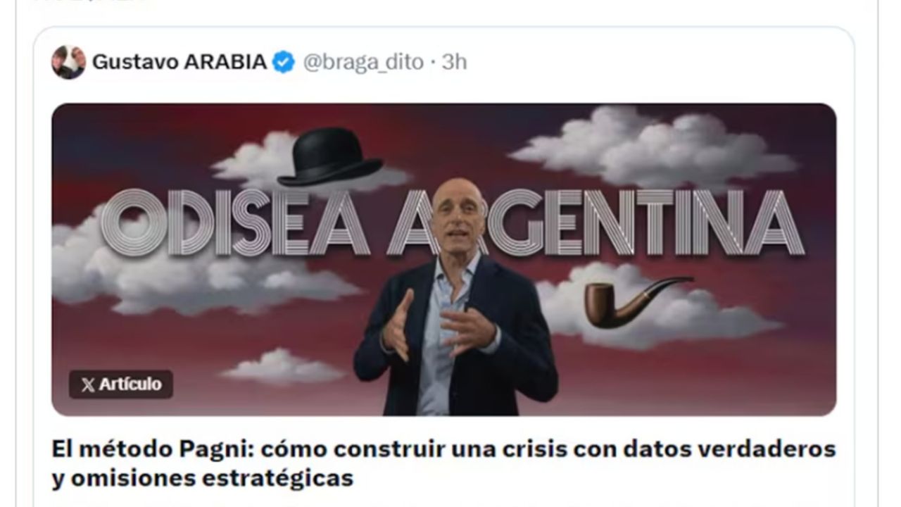Visit the @braga_dito handle

pos(363,62)
